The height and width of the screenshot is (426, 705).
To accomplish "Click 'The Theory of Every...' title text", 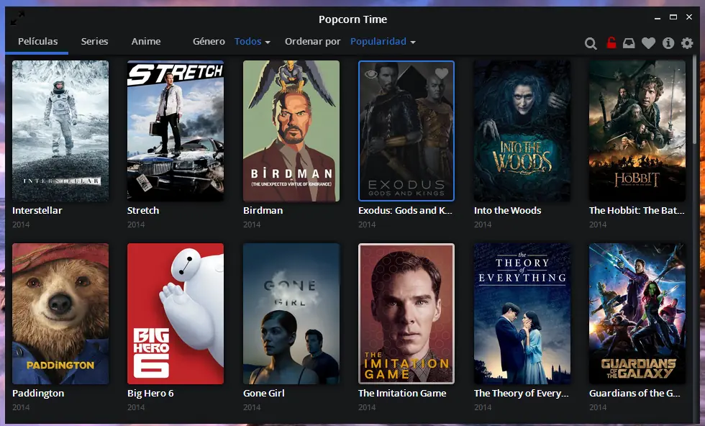I will tap(522, 393).
